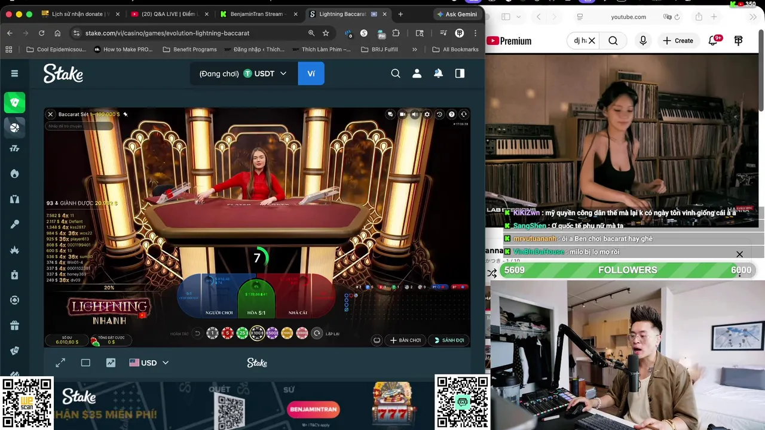
Task: Open baccarat game settings gear
Action: pyautogui.click(x=427, y=114)
